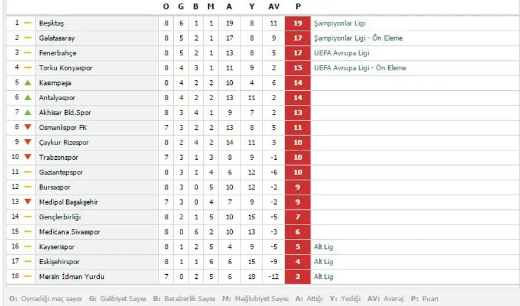Screen dimensions: 520x306
Task: Click green up arrow next to Akhisar Bld.Spor
Action: pos(27,112)
